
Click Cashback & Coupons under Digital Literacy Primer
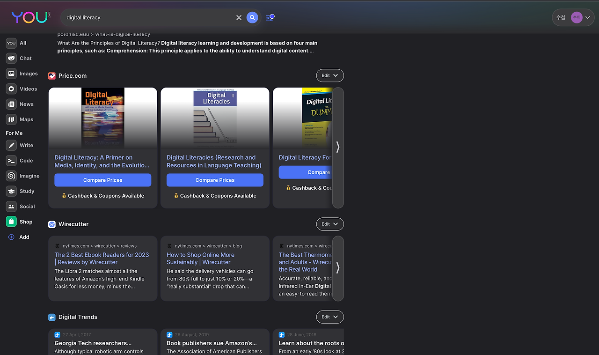point(103,196)
